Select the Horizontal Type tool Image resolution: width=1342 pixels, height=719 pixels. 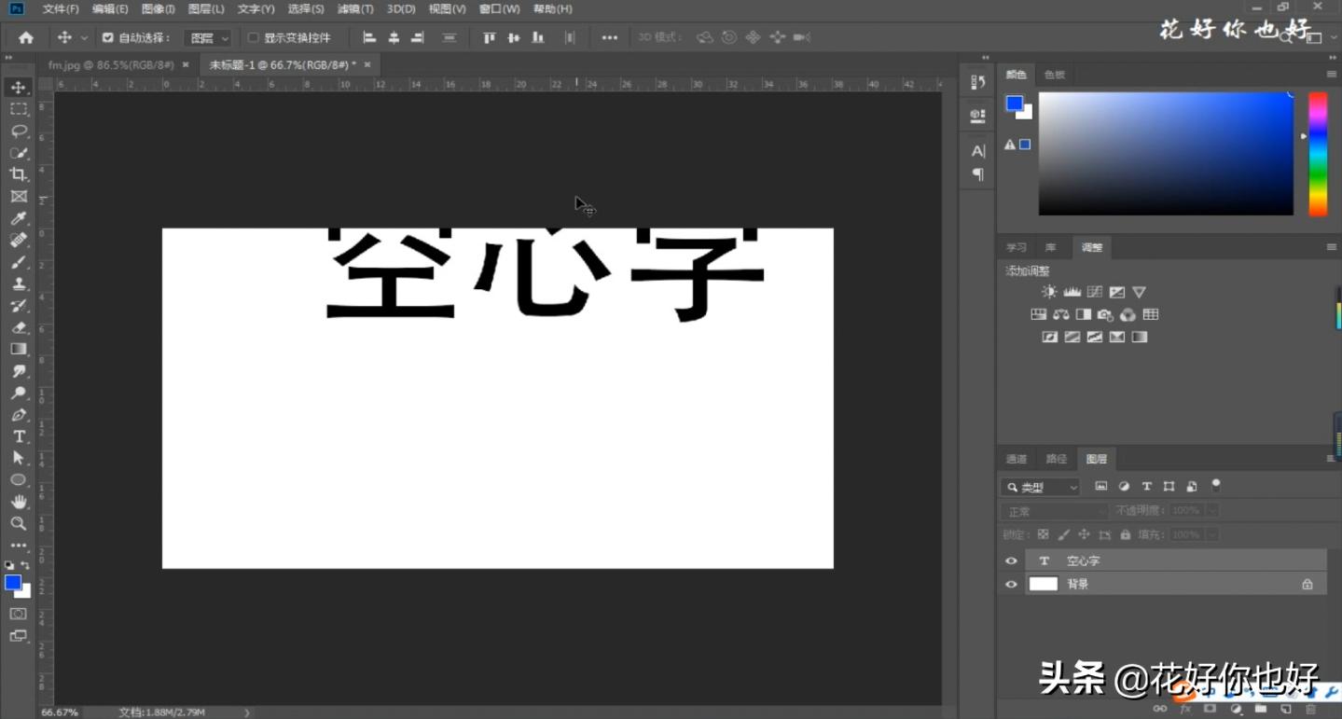tap(19, 436)
